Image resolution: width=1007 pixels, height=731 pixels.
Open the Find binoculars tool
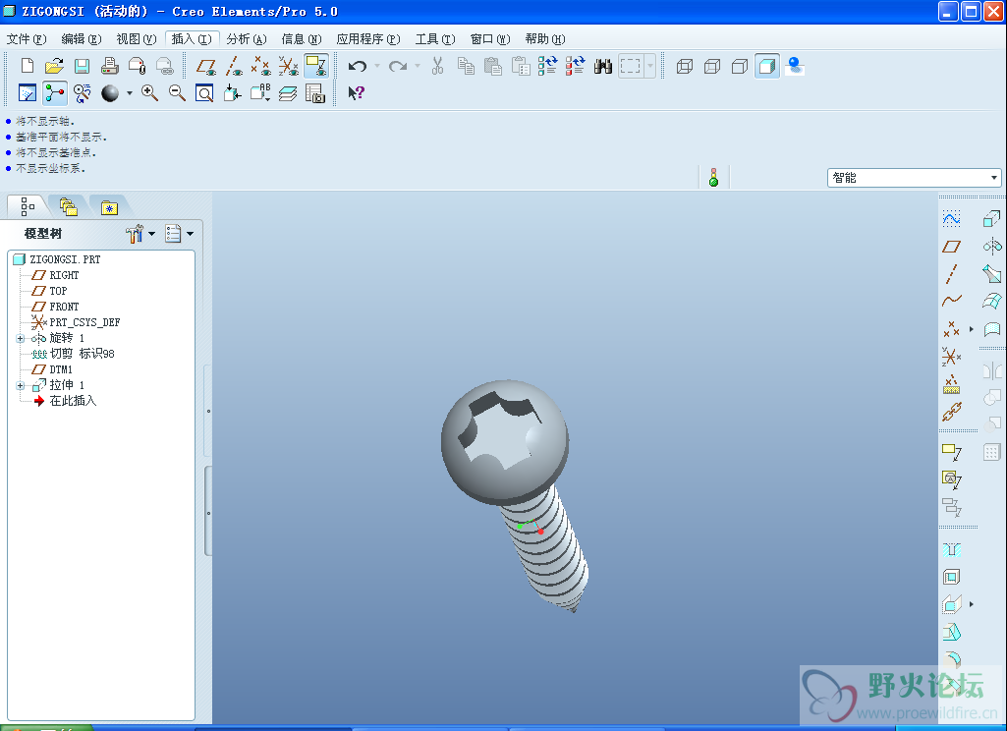[602, 66]
